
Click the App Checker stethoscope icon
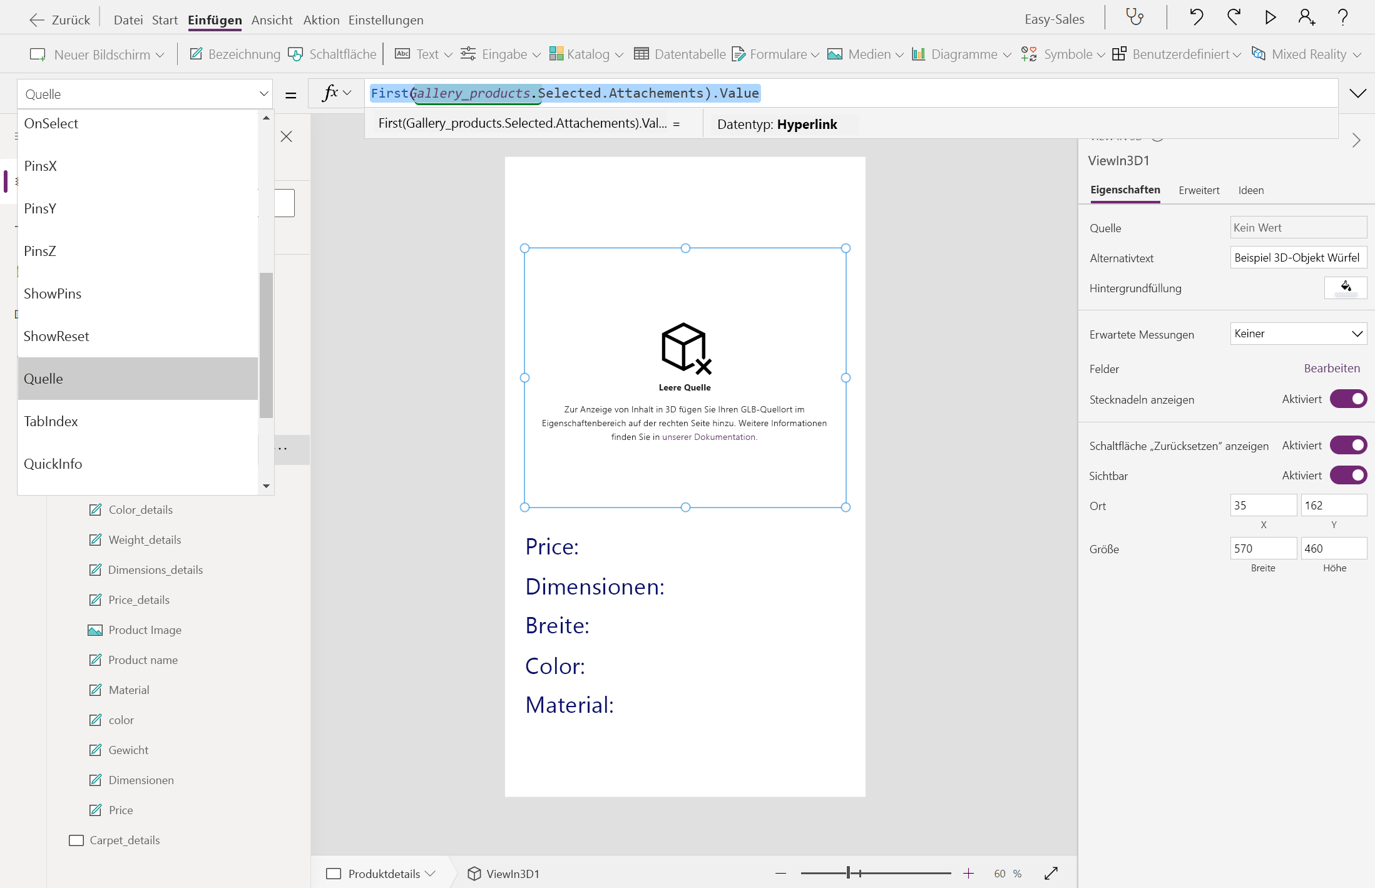point(1135,18)
